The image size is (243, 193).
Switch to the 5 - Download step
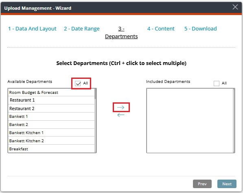tap(201, 28)
